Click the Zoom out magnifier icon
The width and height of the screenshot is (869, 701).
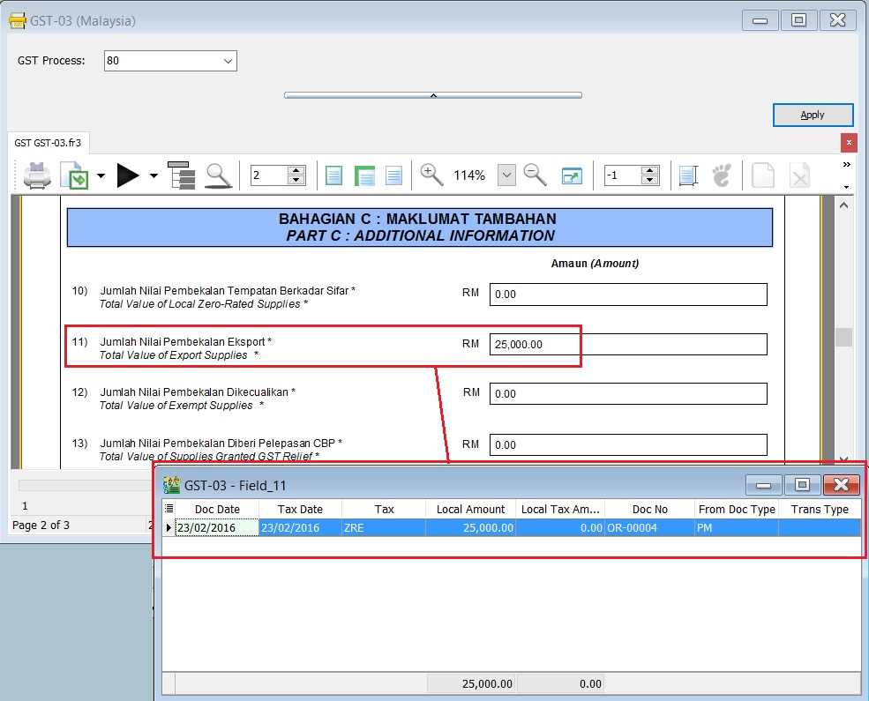535,175
